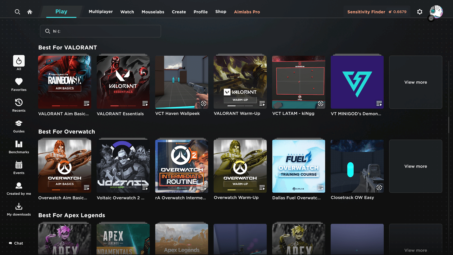This screenshot has height=255, width=453.
Task: Open the Mouselabs tab
Action: pos(153,12)
